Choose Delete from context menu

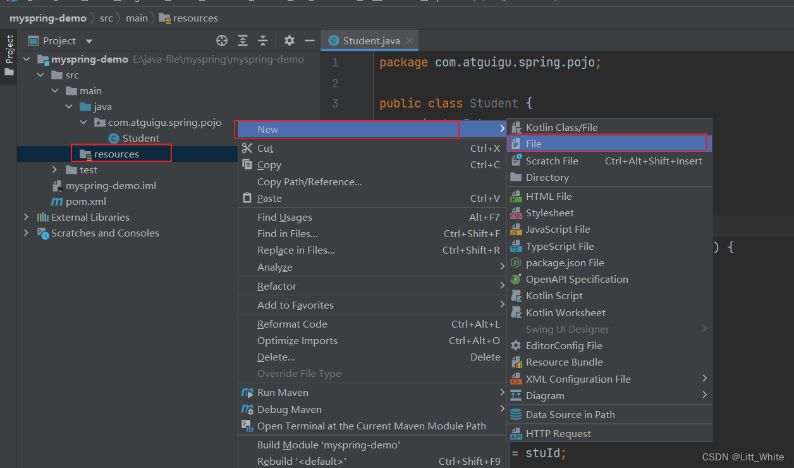click(x=373, y=357)
